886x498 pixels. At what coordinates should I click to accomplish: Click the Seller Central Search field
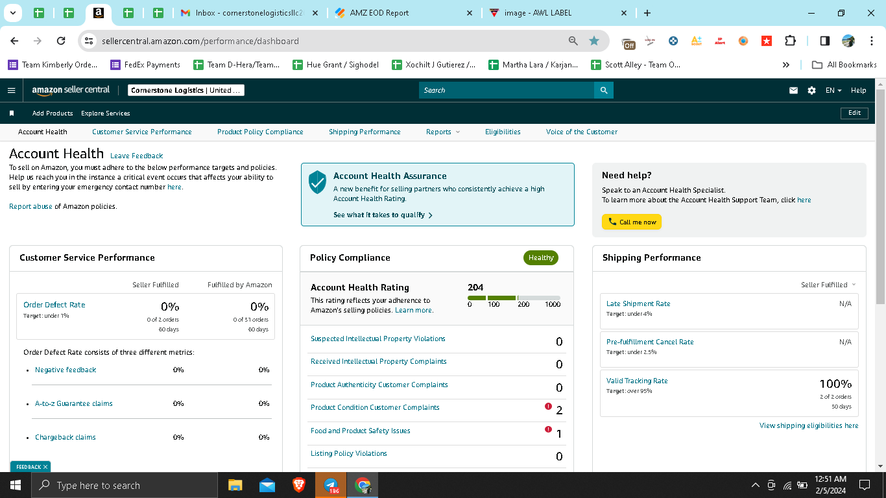tap(507, 90)
